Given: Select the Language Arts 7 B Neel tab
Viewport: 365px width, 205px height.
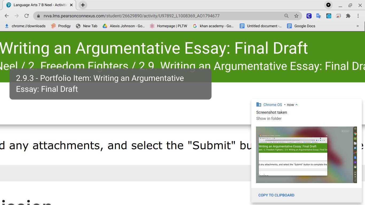Looking at the screenshot, I should tap(39, 5).
